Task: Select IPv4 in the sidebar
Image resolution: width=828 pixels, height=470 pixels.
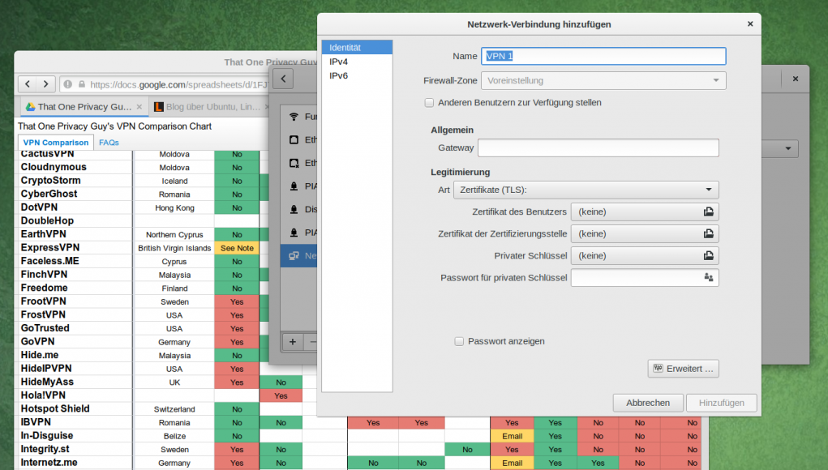Action: (339, 62)
